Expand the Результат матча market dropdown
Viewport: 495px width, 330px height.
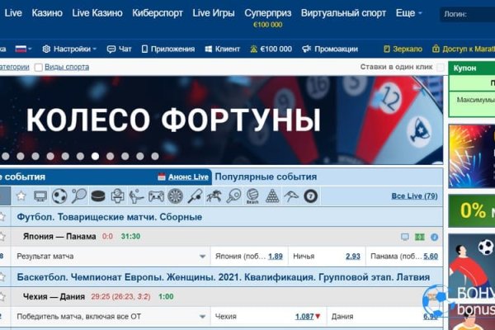(202, 257)
